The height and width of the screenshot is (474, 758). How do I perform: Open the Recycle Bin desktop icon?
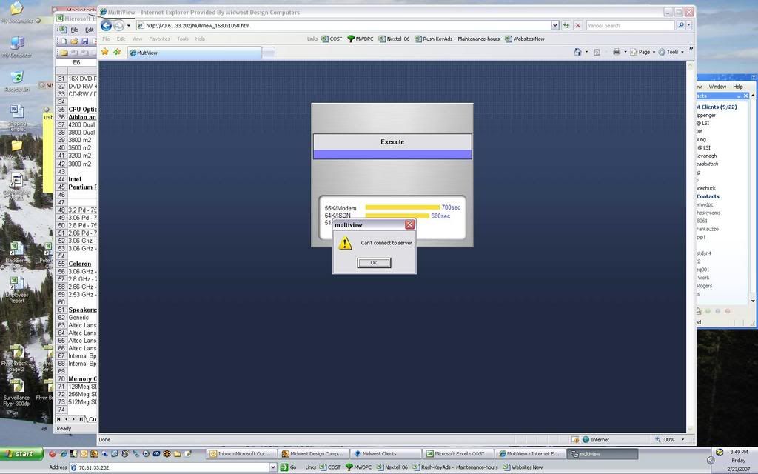coord(17,81)
